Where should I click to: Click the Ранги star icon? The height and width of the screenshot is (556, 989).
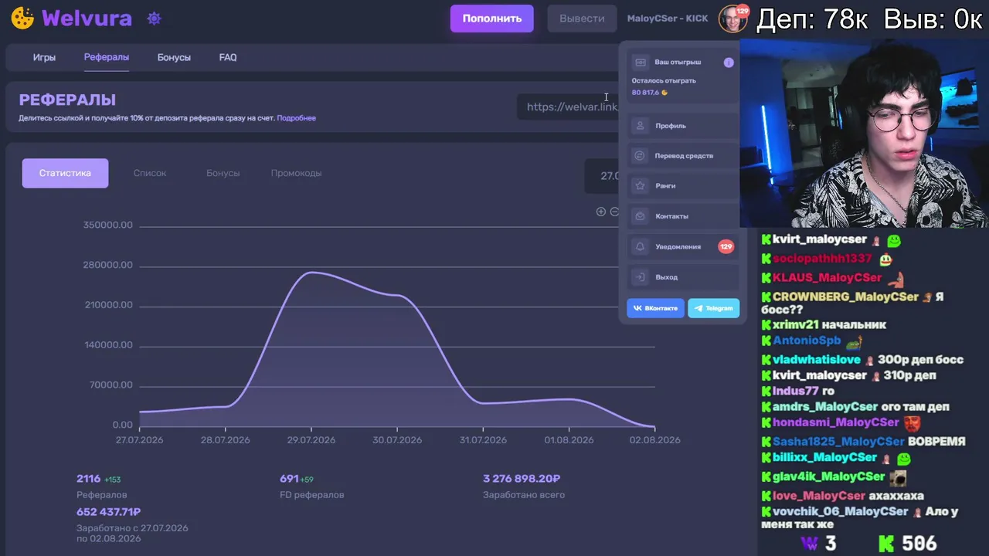pyautogui.click(x=640, y=186)
